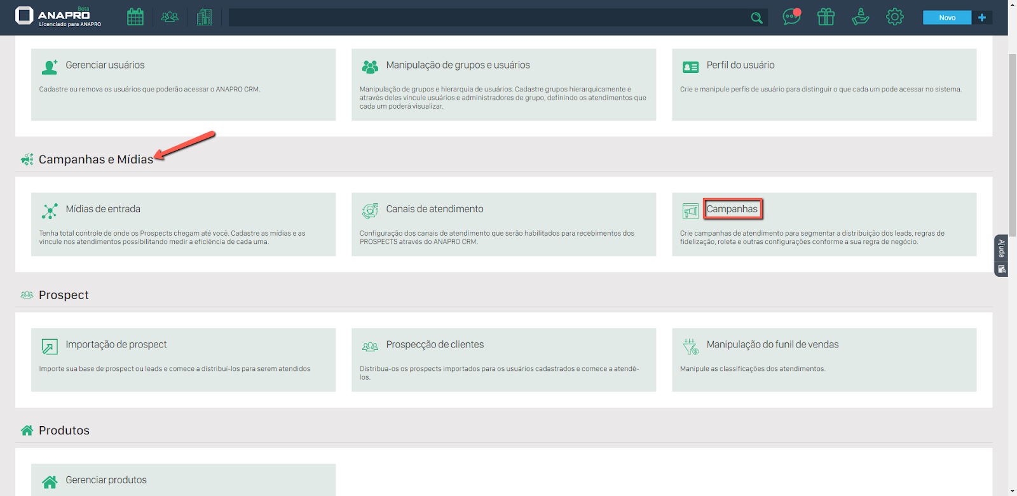The height and width of the screenshot is (496, 1017).
Task: Type in the top search field
Action: [488, 18]
